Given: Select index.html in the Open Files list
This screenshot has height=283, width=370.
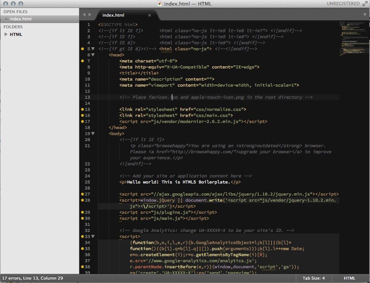Looking at the screenshot, I should [40, 19].
